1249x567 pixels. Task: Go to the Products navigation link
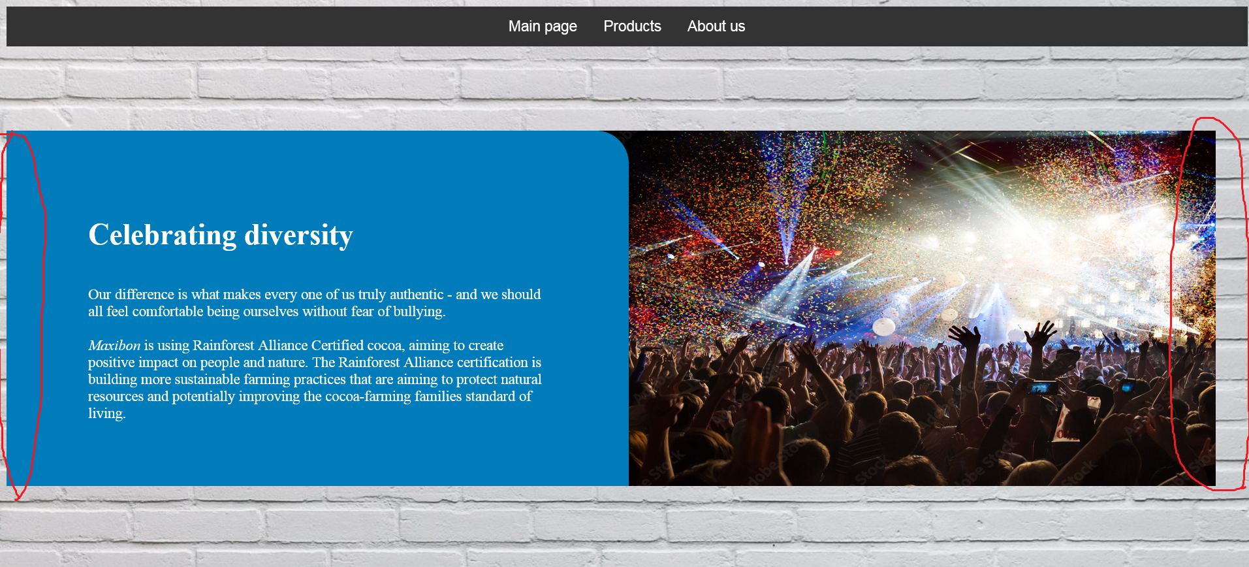pos(632,26)
